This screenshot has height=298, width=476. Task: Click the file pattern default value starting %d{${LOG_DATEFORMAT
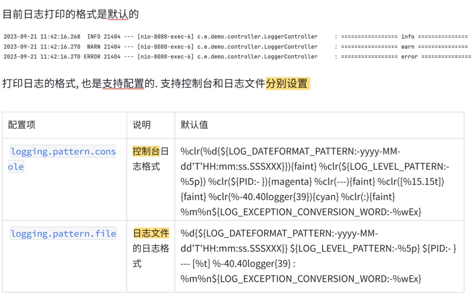(318, 256)
